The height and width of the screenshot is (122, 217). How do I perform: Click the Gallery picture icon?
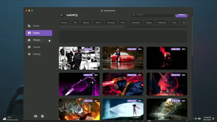(29, 33)
